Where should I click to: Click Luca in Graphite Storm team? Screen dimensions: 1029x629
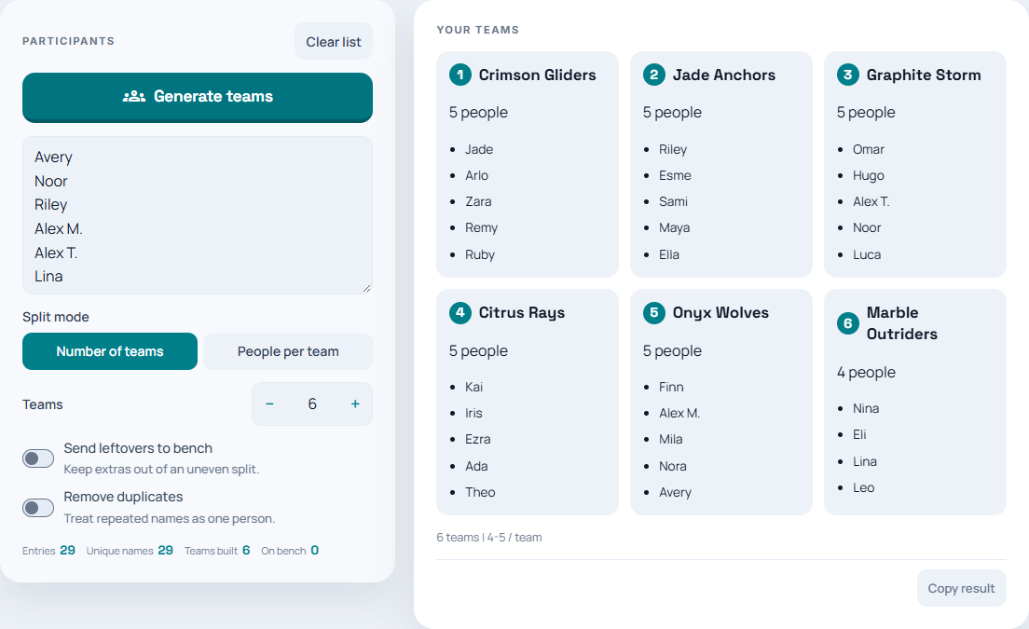(x=866, y=254)
